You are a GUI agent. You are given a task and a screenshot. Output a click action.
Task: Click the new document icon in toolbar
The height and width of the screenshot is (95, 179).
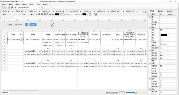click(x=3, y=7)
